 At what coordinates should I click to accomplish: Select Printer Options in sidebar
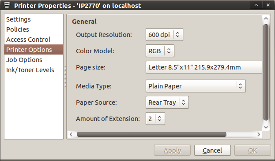(34, 50)
